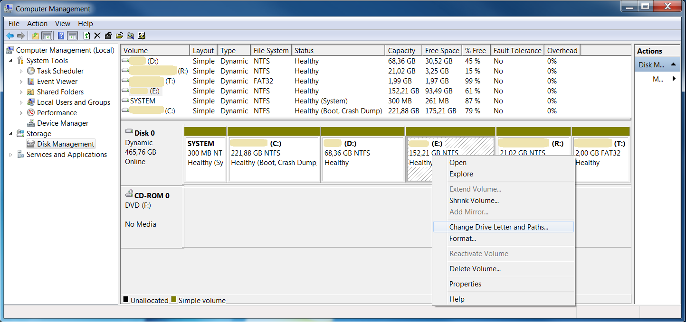
Task: Expand the Task Scheduler tree node
Action: pyautogui.click(x=21, y=71)
